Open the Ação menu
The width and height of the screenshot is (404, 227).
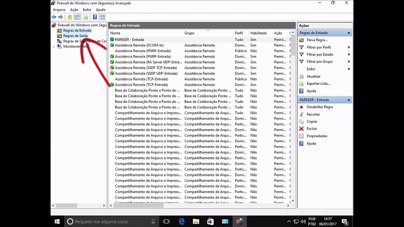tap(74, 10)
